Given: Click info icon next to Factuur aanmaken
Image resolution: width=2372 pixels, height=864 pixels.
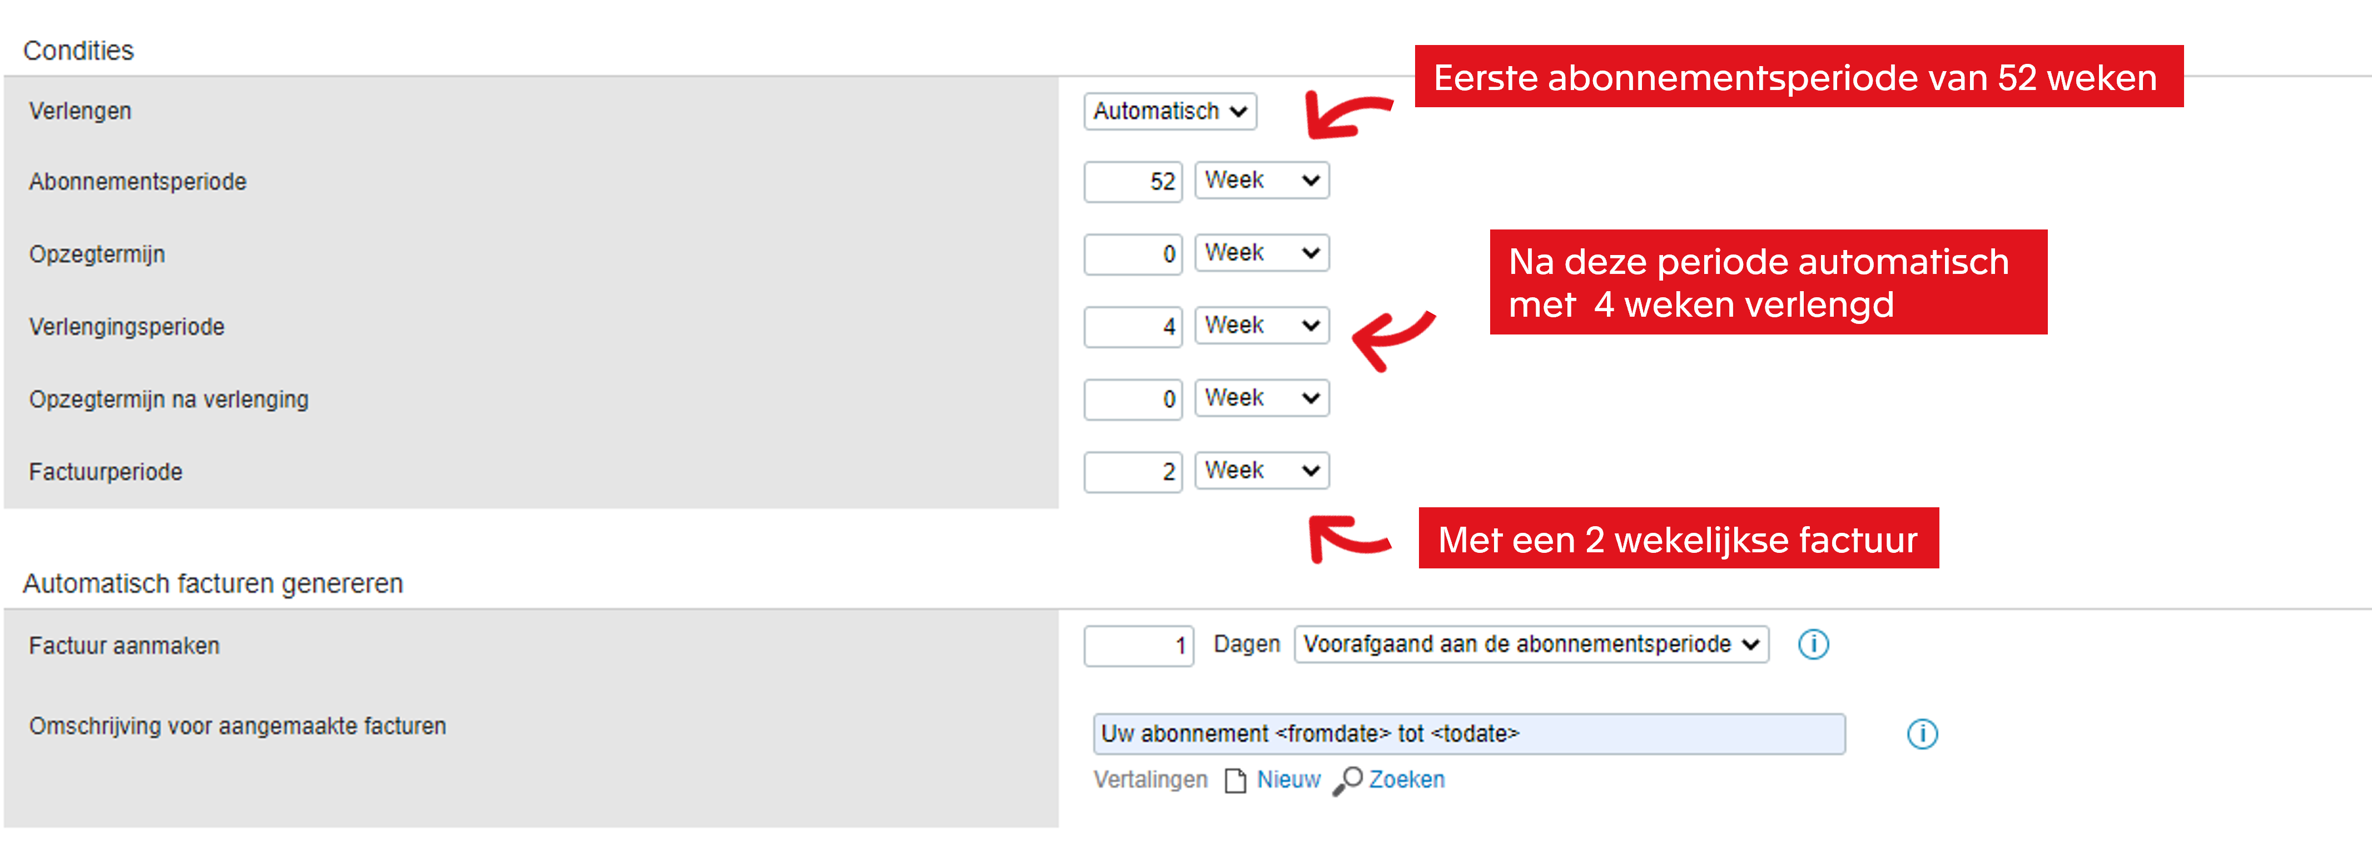Looking at the screenshot, I should tap(1813, 644).
